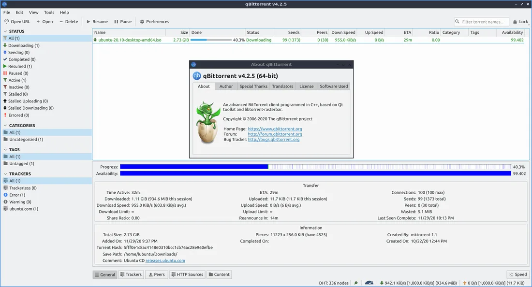Collapse the TRACKERS sidebar section
Image resolution: width=532 pixels, height=287 pixels.
coord(5,174)
